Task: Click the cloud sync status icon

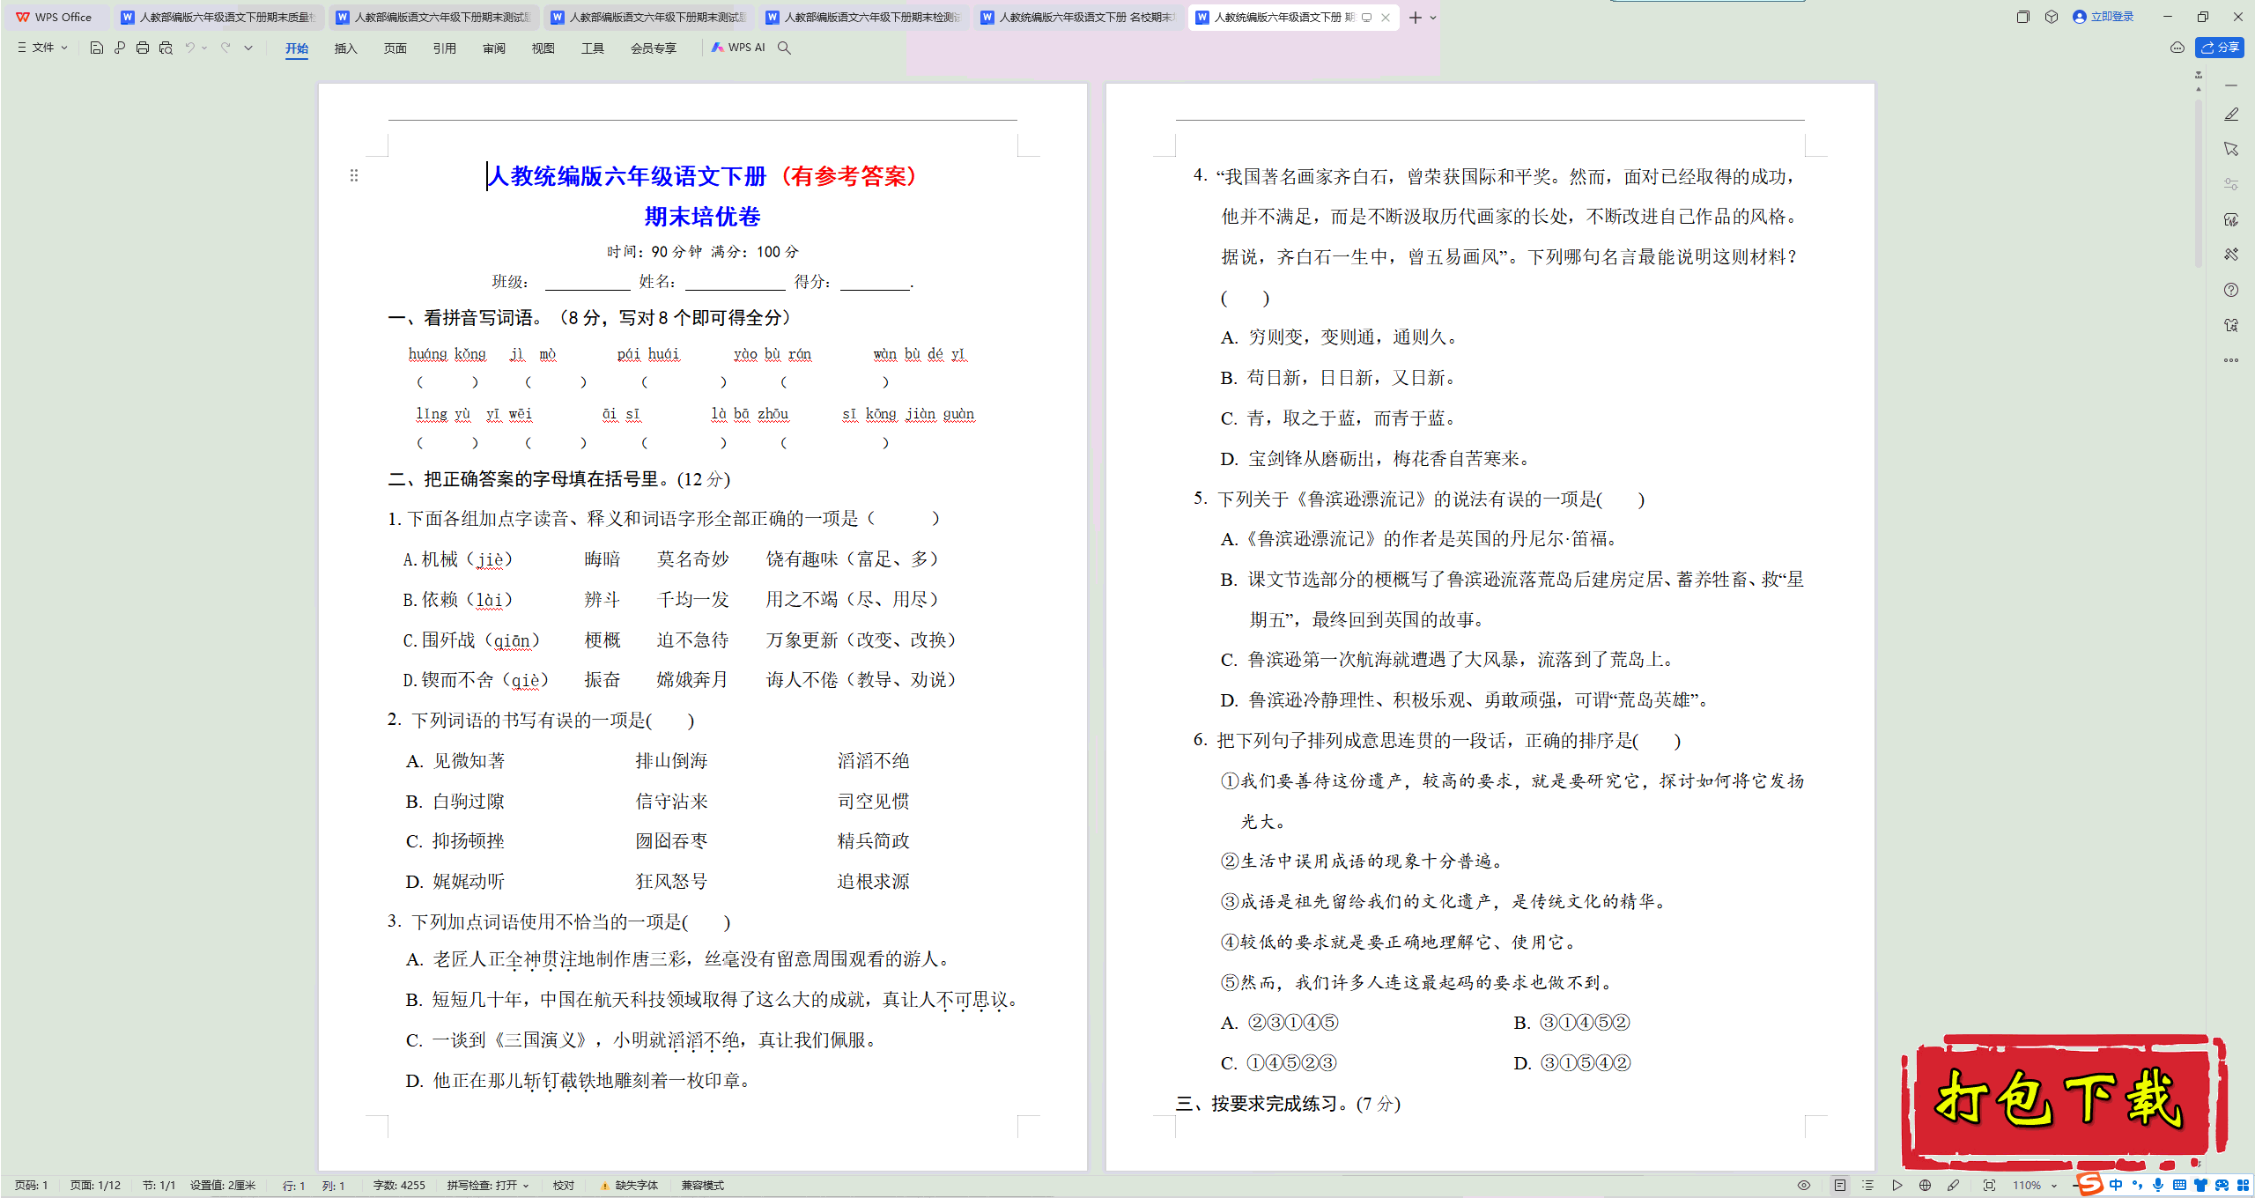Action: 2177,48
